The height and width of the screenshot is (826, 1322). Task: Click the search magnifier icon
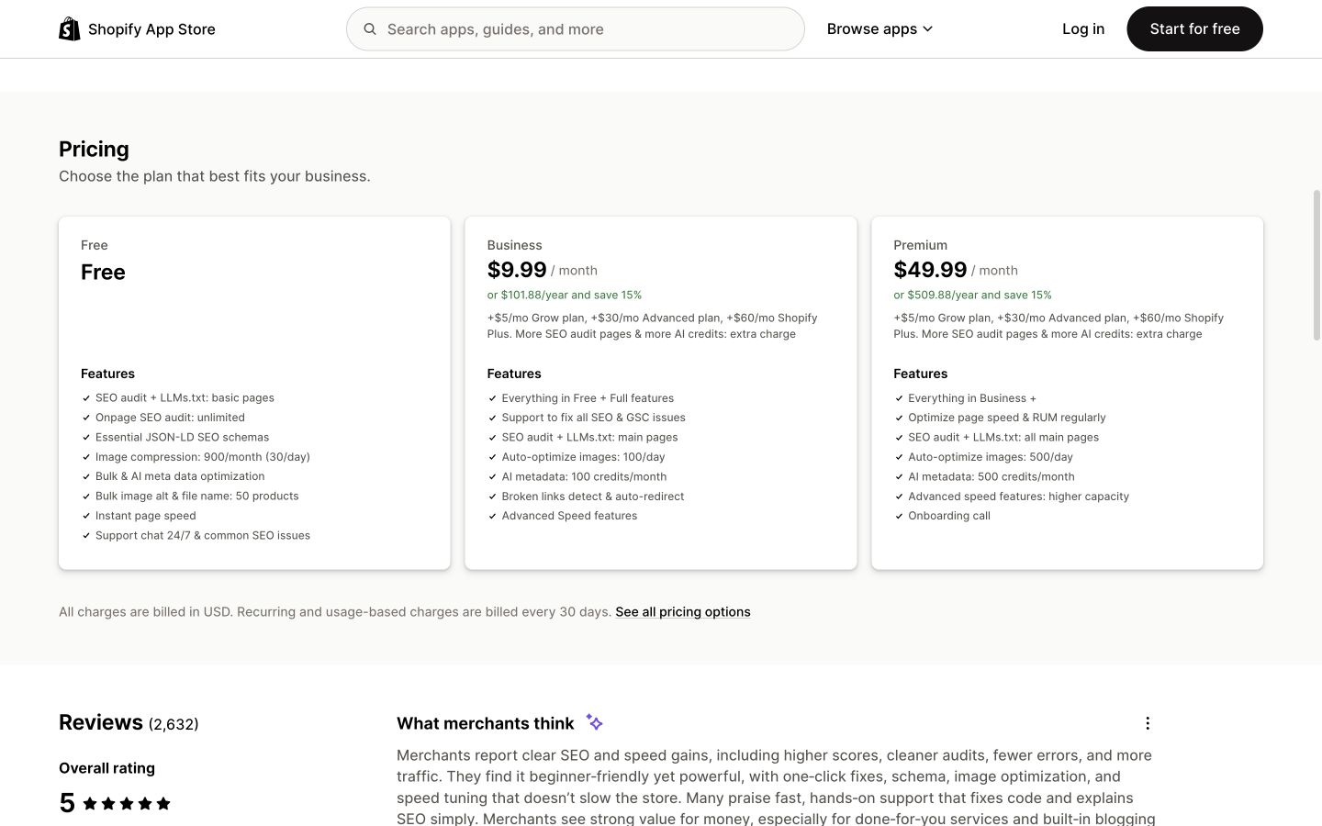tap(370, 29)
